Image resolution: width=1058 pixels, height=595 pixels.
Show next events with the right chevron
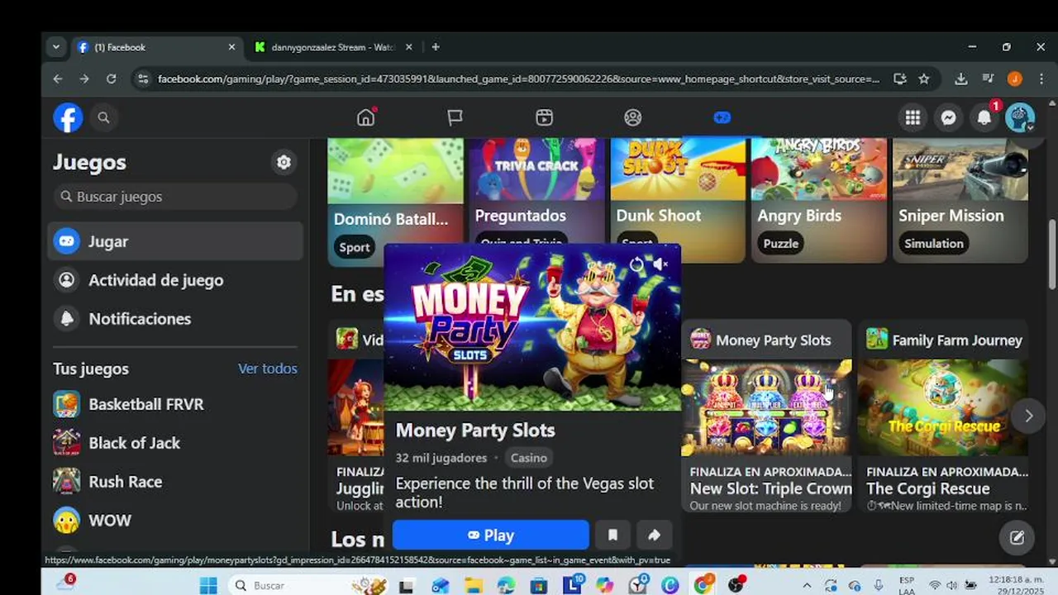(1028, 416)
